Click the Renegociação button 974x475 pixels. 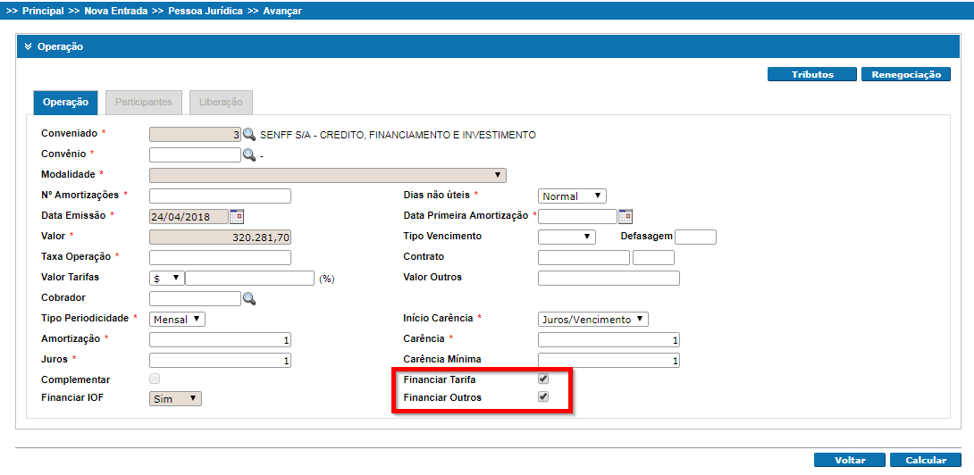tap(906, 74)
